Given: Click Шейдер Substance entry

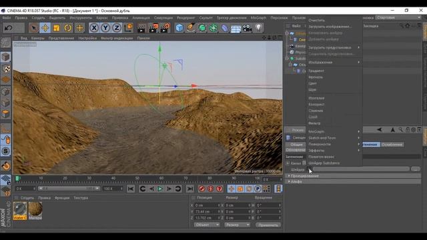Looking at the screenshot, I should (x=324, y=163).
